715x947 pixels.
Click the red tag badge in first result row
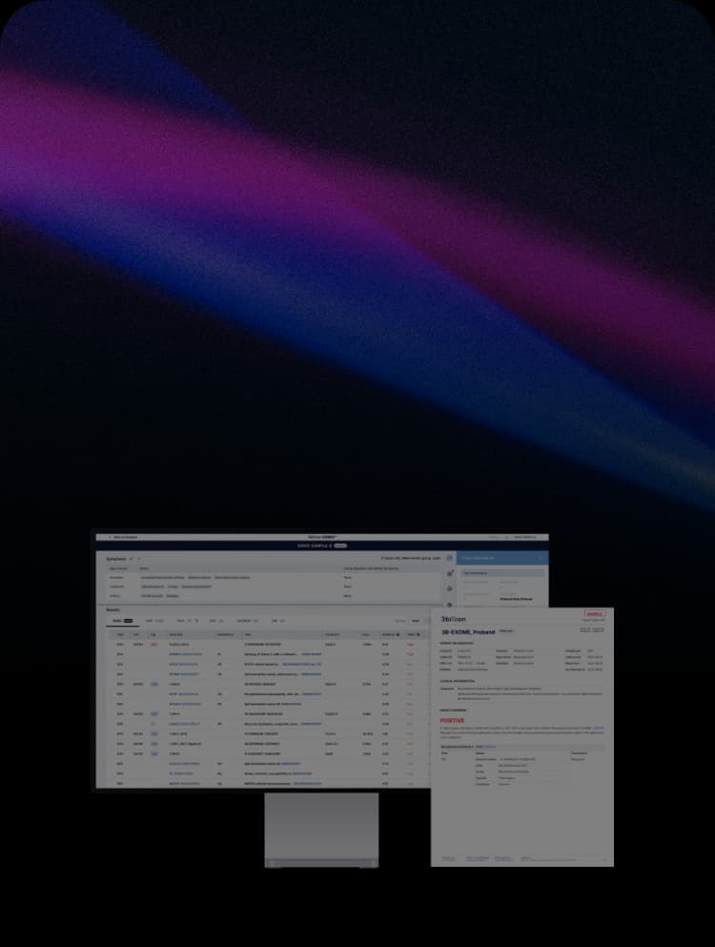coord(153,645)
